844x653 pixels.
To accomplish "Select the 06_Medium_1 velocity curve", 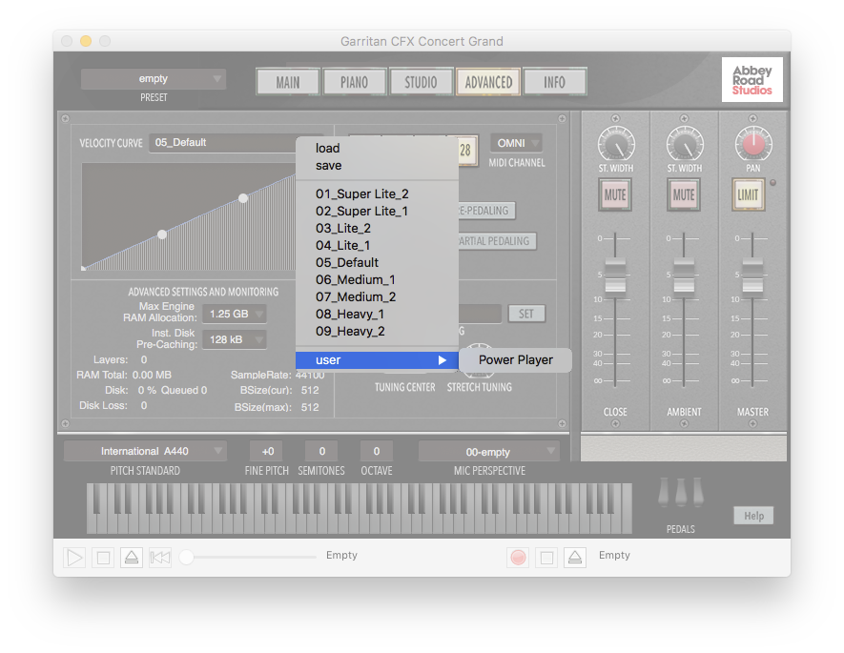I will 377,279.
